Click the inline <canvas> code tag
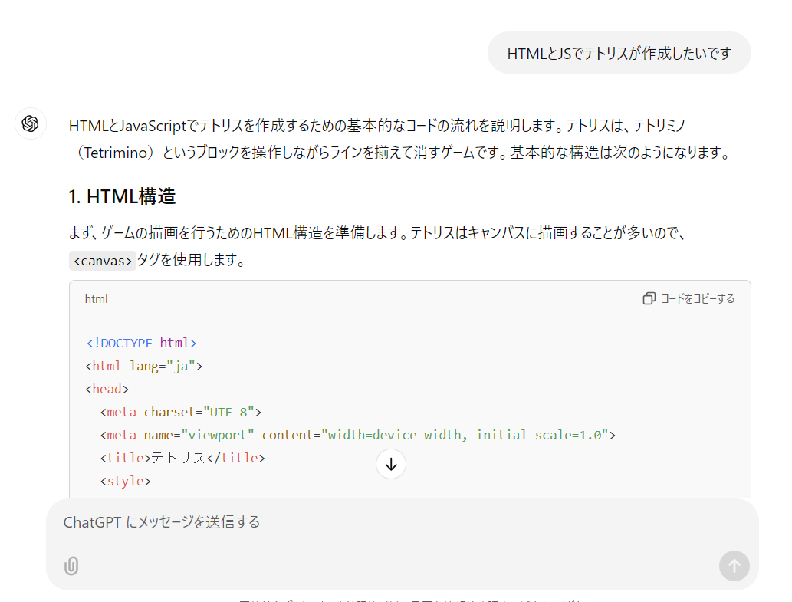792x602 pixels. (103, 261)
